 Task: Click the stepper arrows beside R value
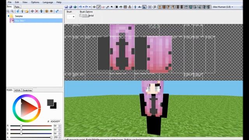click(60, 126)
